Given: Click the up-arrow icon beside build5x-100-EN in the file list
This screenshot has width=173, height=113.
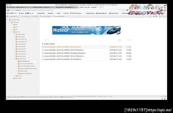Looking at the screenshot, I should (x=43, y=44).
